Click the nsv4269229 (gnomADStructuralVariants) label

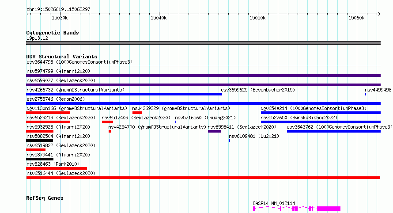pos(181,108)
